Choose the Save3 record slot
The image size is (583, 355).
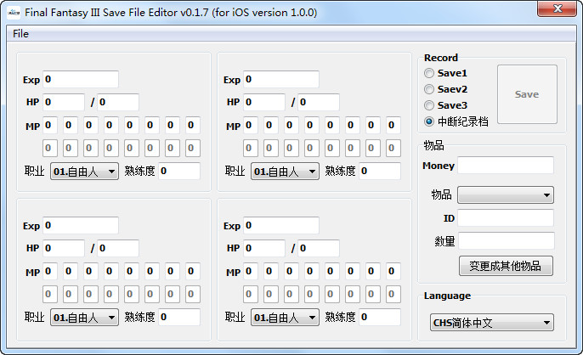pyautogui.click(x=429, y=105)
